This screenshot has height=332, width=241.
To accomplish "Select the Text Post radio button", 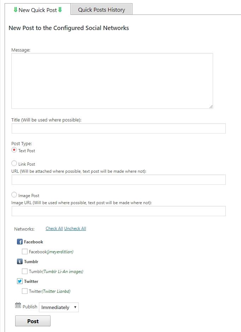I will (14, 150).
